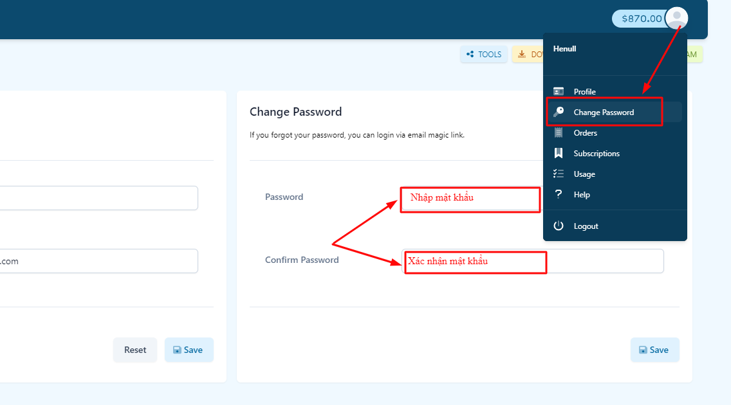The image size is (731, 405).
Task: Choose Logout in the account menu
Action: tap(586, 226)
